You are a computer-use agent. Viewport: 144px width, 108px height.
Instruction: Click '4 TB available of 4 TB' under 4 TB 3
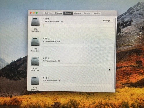[x=52, y=41]
